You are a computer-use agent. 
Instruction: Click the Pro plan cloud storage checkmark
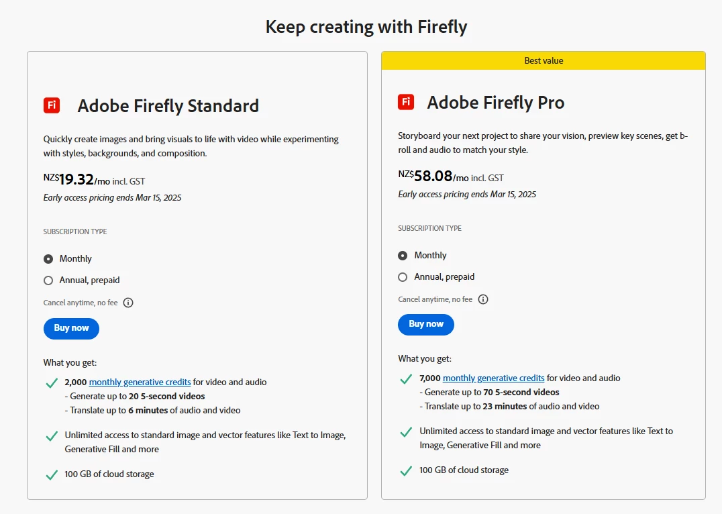[406, 470]
